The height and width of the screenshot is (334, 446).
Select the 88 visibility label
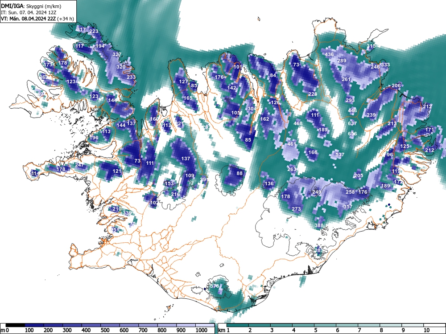pyautogui.click(x=240, y=174)
